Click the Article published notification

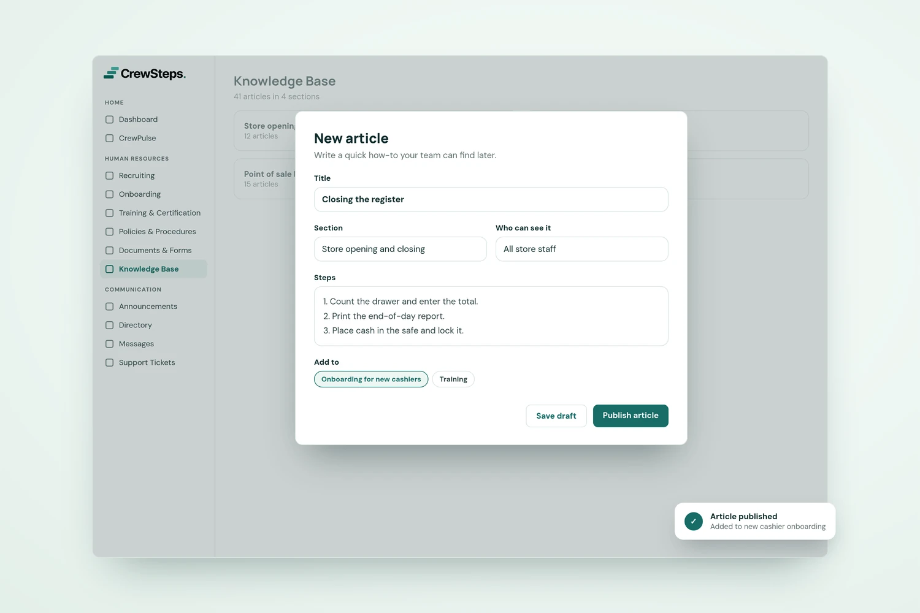pos(755,521)
